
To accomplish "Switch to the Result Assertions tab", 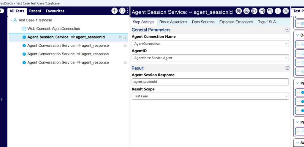I will click(173, 22).
